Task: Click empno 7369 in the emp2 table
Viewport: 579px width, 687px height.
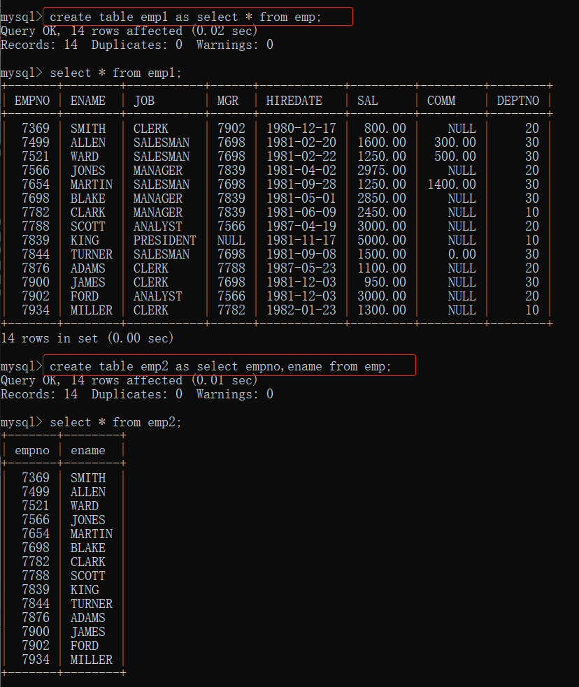Action: [36, 478]
